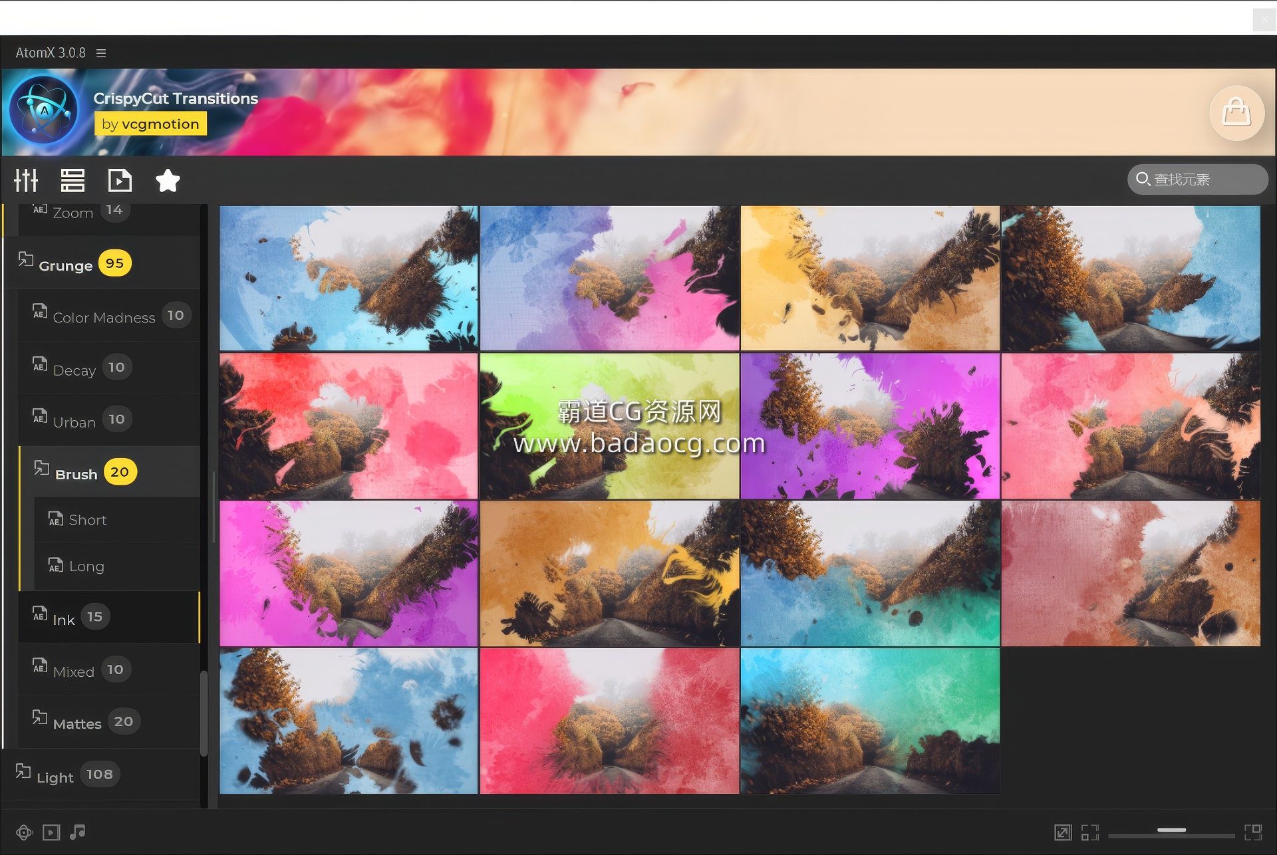Open the Mixed subcategory
The height and width of the screenshot is (855, 1277).
(109, 670)
